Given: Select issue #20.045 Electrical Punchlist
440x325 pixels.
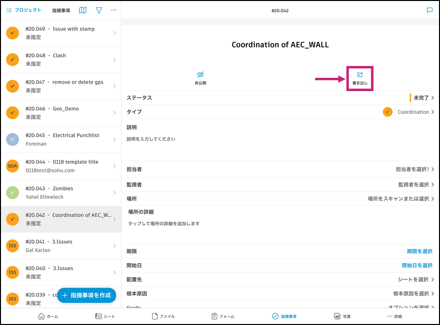Looking at the screenshot, I should pos(61,140).
